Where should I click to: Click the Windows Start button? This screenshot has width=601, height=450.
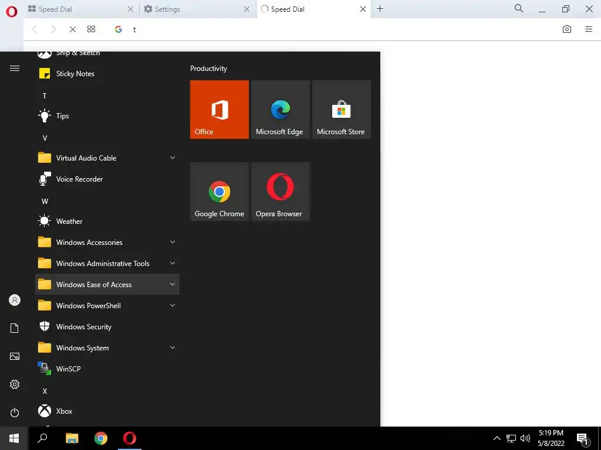tap(14, 438)
